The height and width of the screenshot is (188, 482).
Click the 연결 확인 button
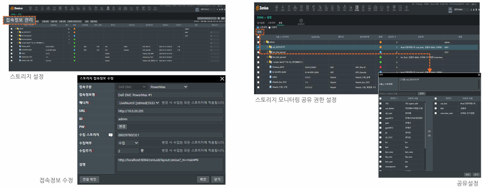pyautogui.click(x=89, y=179)
